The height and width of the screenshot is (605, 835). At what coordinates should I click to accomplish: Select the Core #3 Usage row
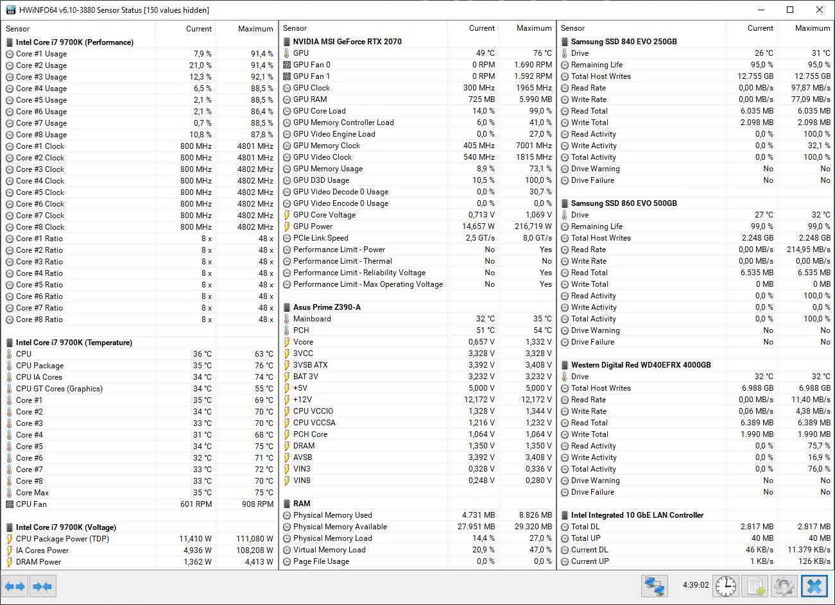140,77
